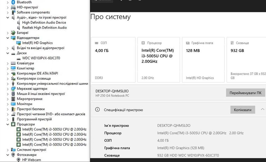Click the Ім'я пристрою value DESKTOP-QHM5L0O
This screenshot has width=266, height=162.
174,126
